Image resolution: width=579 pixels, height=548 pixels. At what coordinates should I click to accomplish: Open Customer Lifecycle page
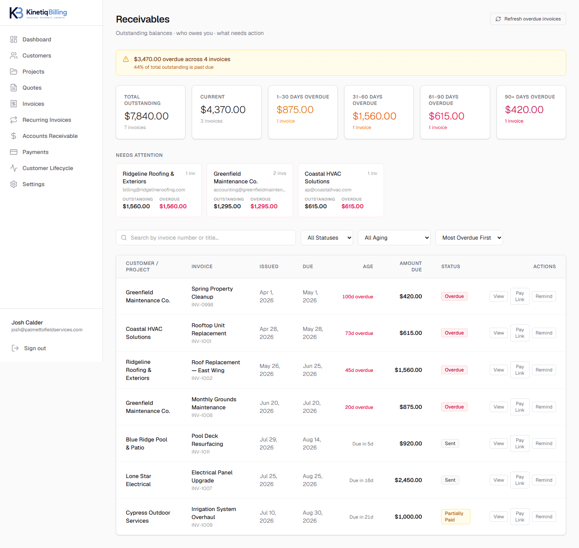click(x=51, y=168)
